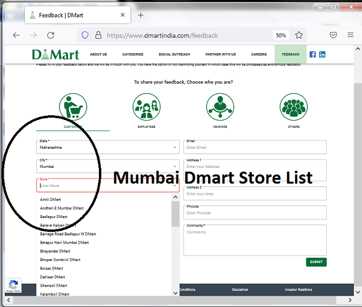Select Dahisar DMart store
The image size is (362, 307).
coord(52,277)
